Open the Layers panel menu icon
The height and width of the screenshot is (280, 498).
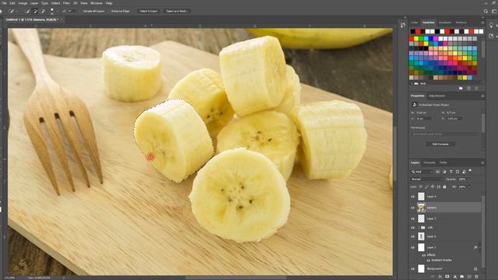tap(482, 163)
